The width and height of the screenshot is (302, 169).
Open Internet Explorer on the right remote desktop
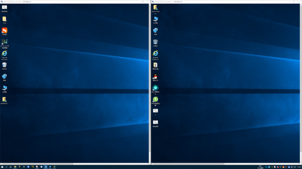tap(156, 55)
